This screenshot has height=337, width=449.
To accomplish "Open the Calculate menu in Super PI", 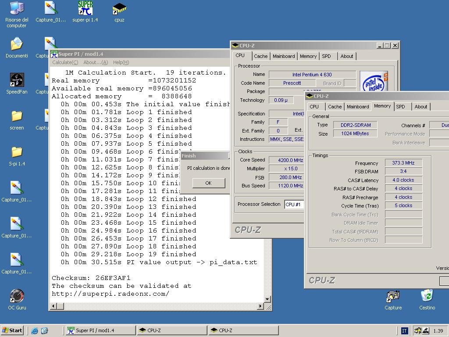I will coord(65,62).
